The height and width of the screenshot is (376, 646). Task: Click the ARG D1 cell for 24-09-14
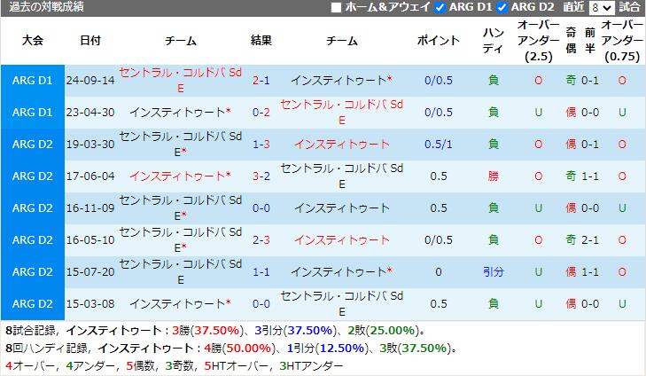point(33,81)
